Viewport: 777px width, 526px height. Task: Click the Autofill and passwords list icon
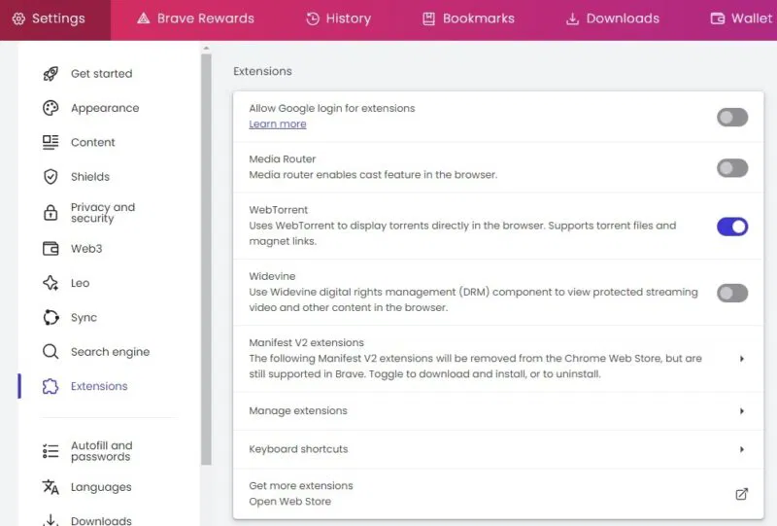(x=51, y=450)
